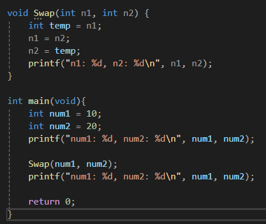Click 'int' return type before main
This screenshot has height=224, width=266.
(x=15, y=101)
